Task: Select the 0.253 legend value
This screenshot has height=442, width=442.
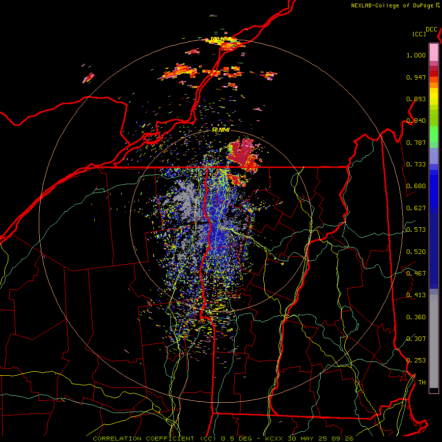Action: pos(416,360)
